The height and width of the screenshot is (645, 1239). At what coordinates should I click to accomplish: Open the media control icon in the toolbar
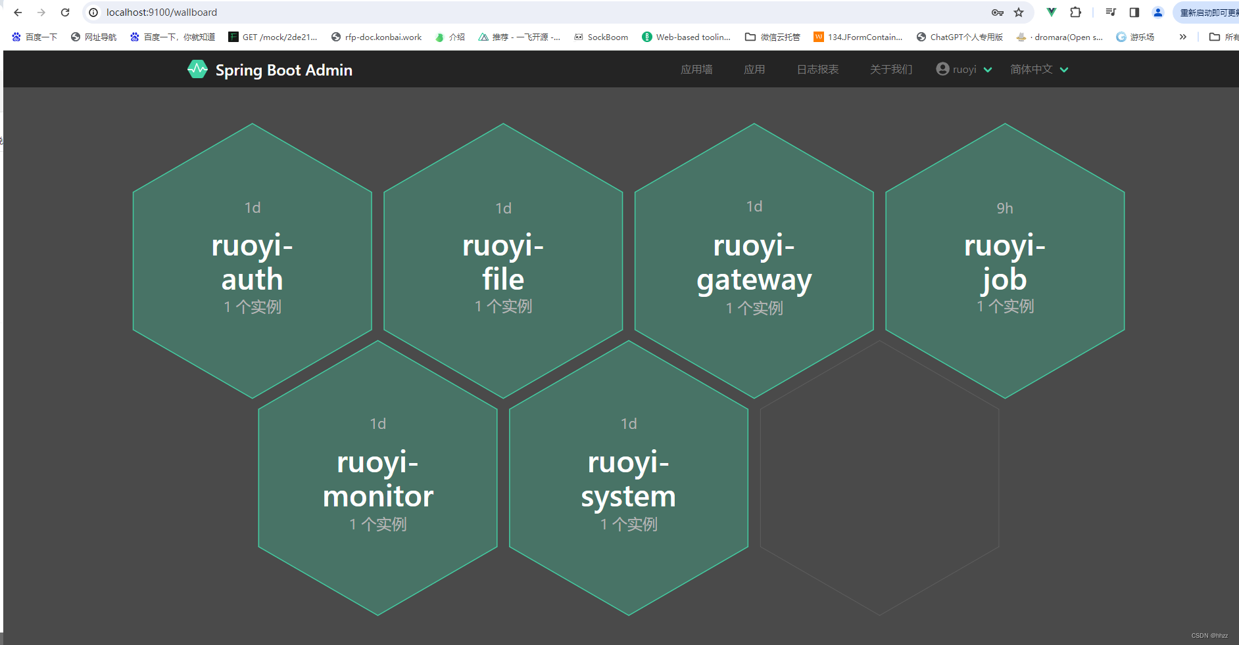tap(1111, 12)
